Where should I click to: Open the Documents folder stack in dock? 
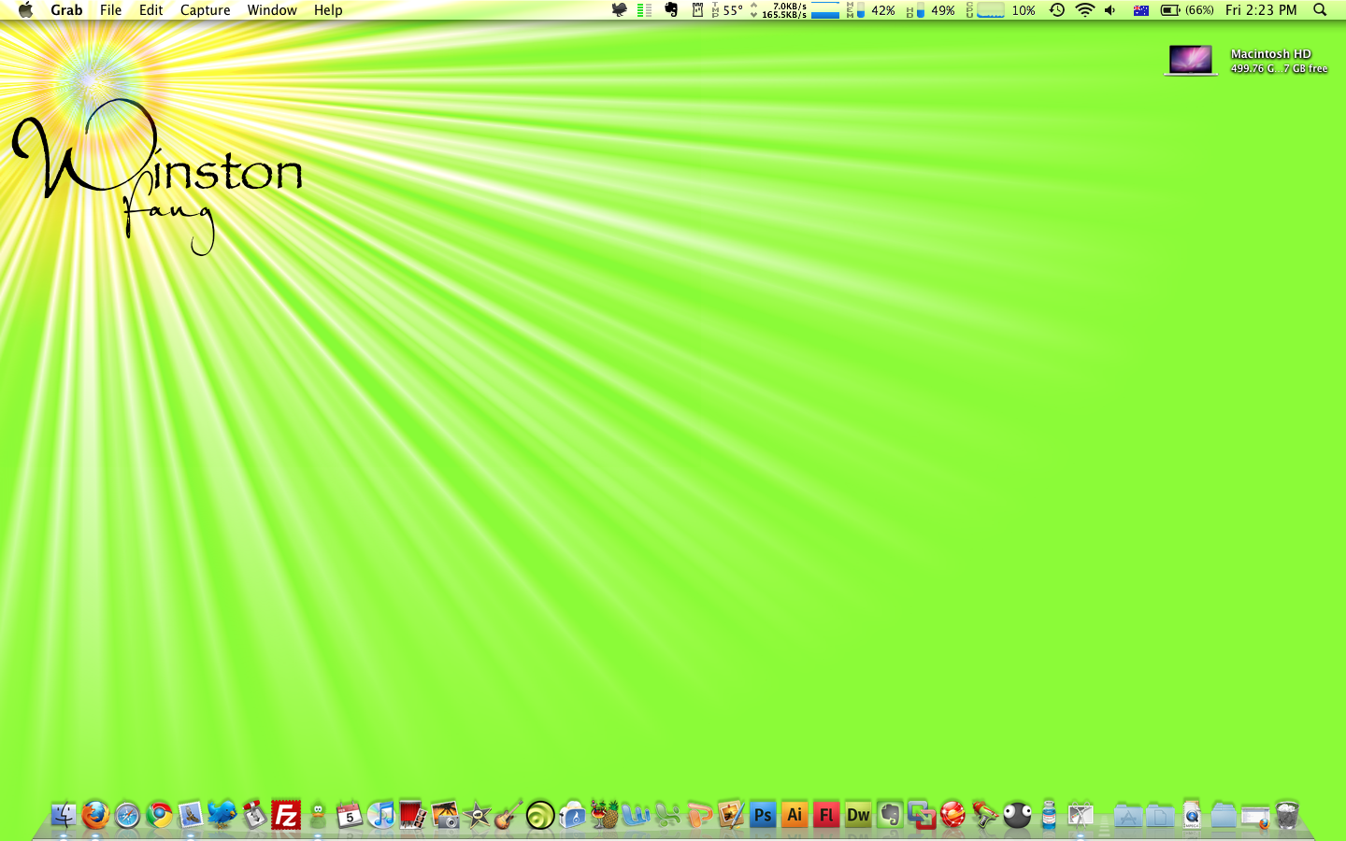(1160, 815)
